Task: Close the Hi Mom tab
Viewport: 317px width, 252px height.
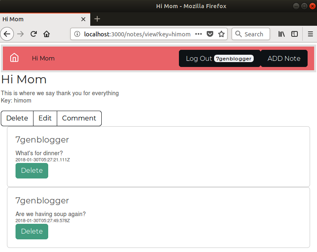Action: 83,19
